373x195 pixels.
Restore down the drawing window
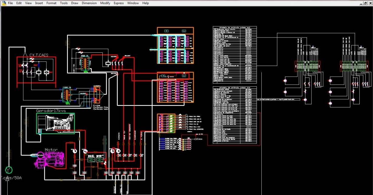[365, 3]
